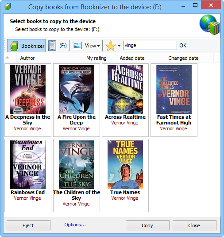Click the globe and books logo
The width and height of the screenshot is (224, 237).
(209, 25)
